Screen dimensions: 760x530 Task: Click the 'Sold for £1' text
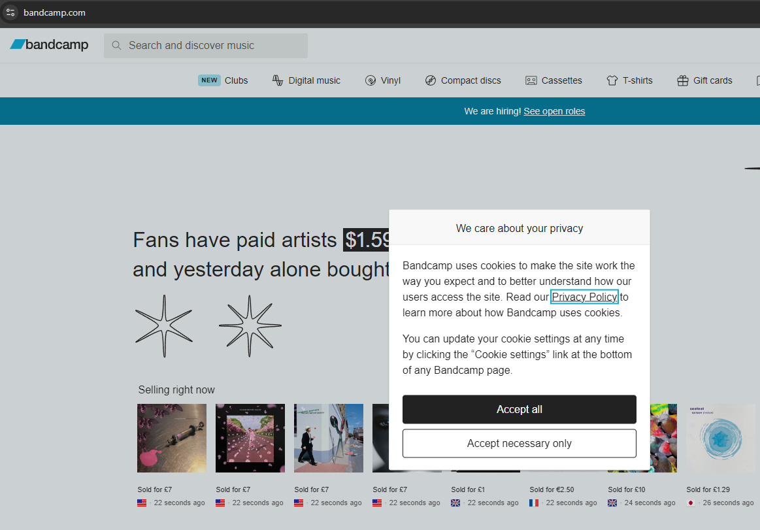(x=468, y=489)
